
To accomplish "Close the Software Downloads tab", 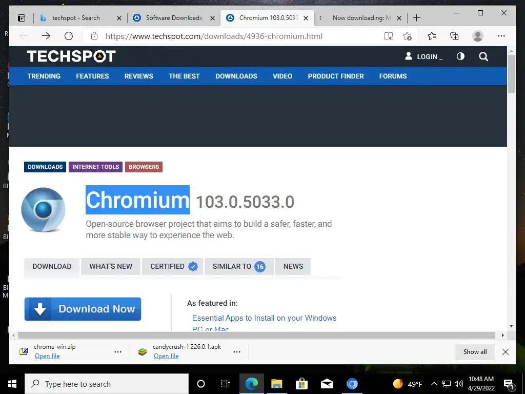I will pos(213,18).
